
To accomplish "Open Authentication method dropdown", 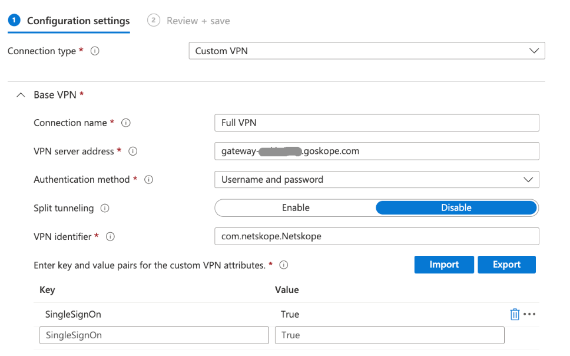I will click(377, 179).
